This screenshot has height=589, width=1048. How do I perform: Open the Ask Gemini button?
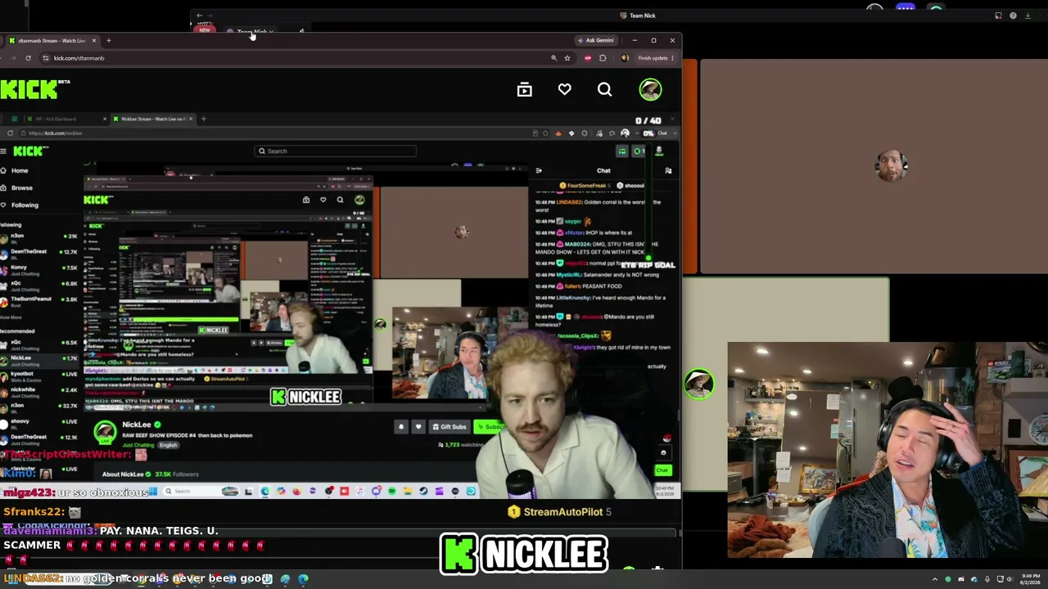(595, 40)
